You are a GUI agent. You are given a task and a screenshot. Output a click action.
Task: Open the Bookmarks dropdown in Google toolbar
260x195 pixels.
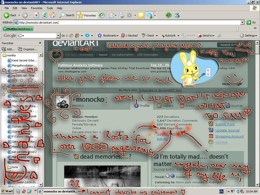(108, 36)
